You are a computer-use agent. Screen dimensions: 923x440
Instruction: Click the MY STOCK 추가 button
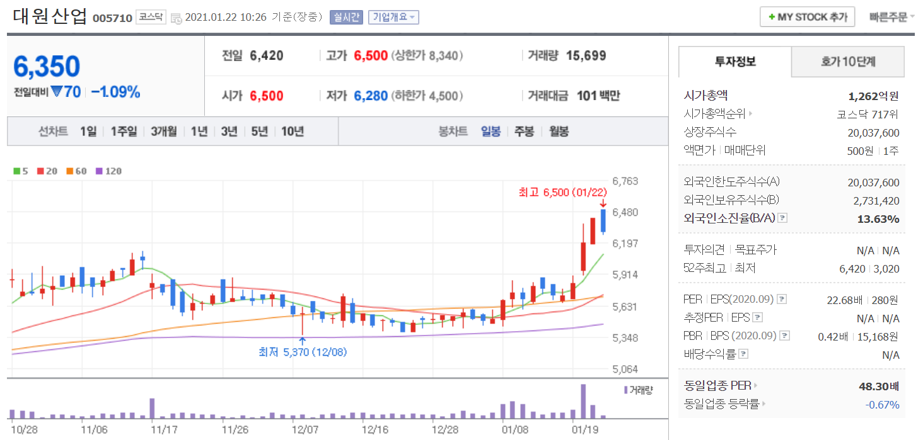click(807, 17)
